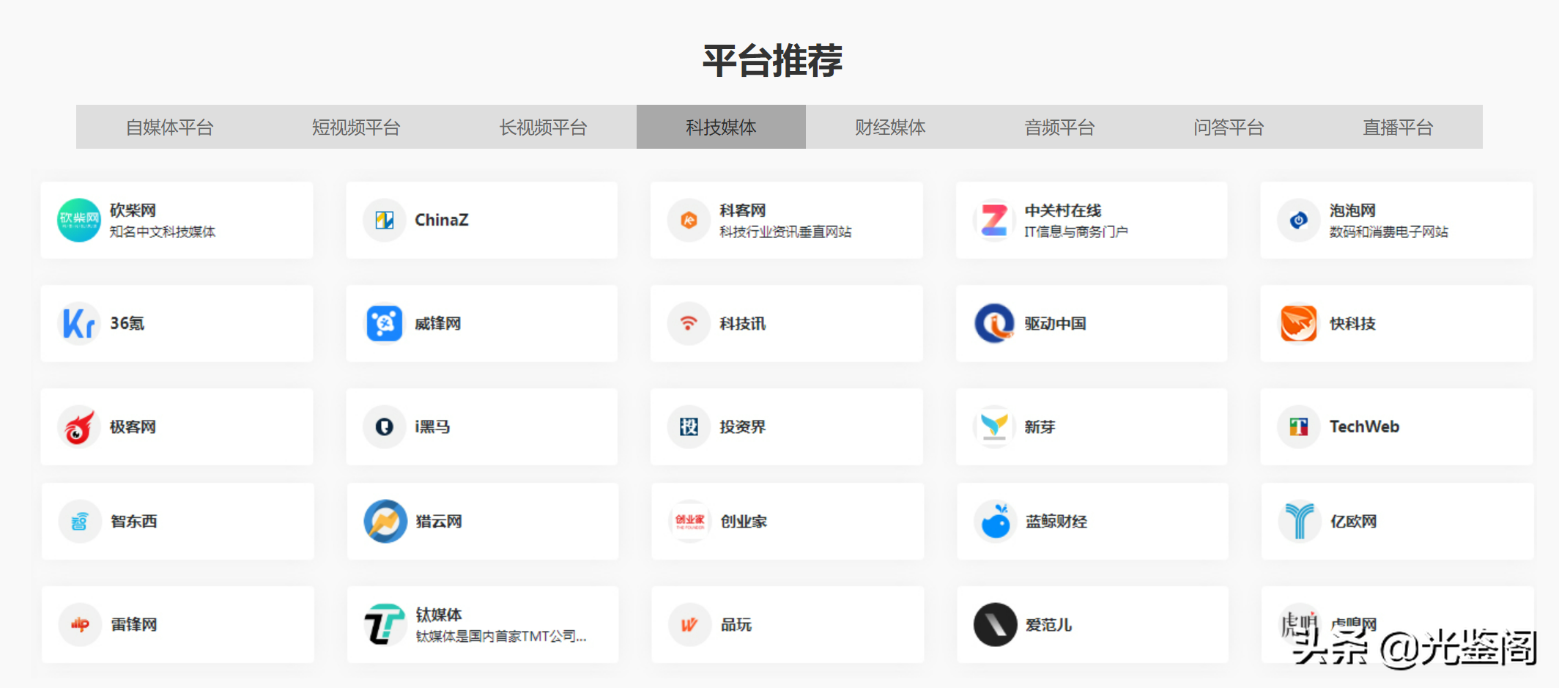Click the 钛媒体 T logo icon
The width and height of the screenshot is (1559, 688).
(x=385, y=624)
